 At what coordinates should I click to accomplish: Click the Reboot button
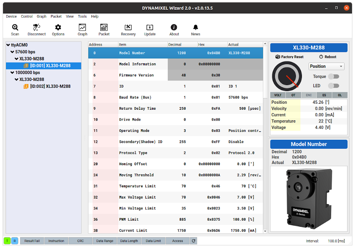328,57
